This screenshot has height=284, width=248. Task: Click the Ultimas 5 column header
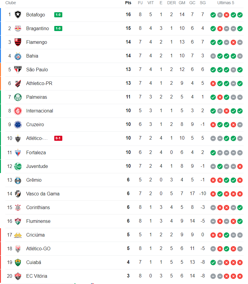[x=226, y=3]
